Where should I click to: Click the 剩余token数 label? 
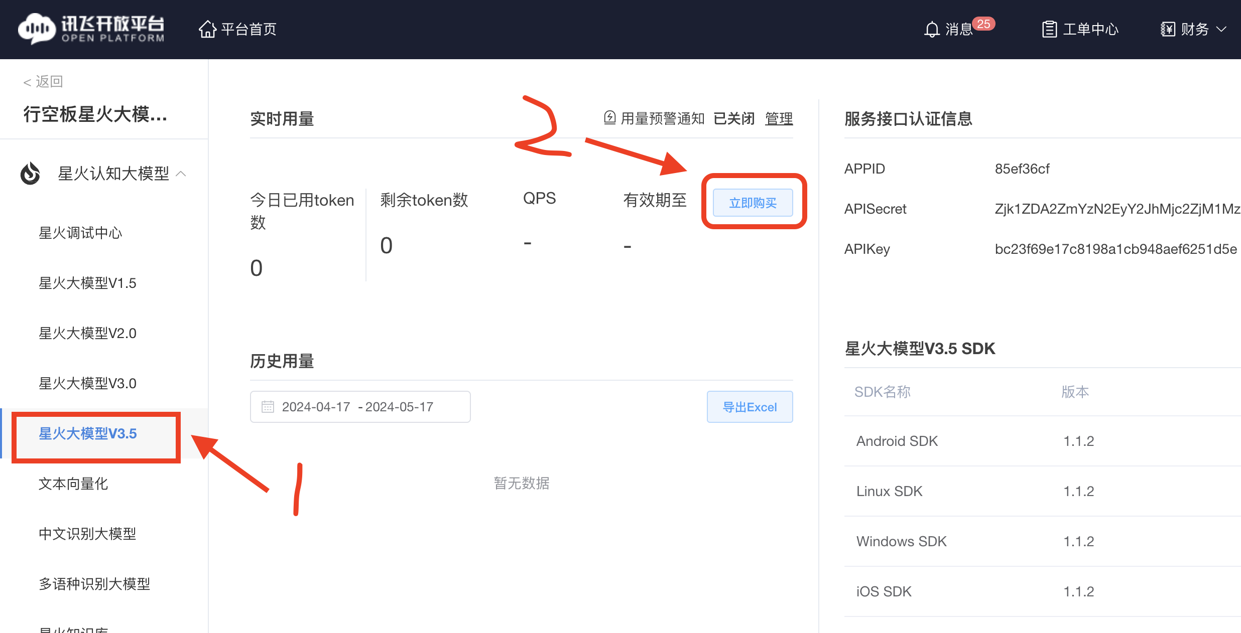[x=424, y=200]
